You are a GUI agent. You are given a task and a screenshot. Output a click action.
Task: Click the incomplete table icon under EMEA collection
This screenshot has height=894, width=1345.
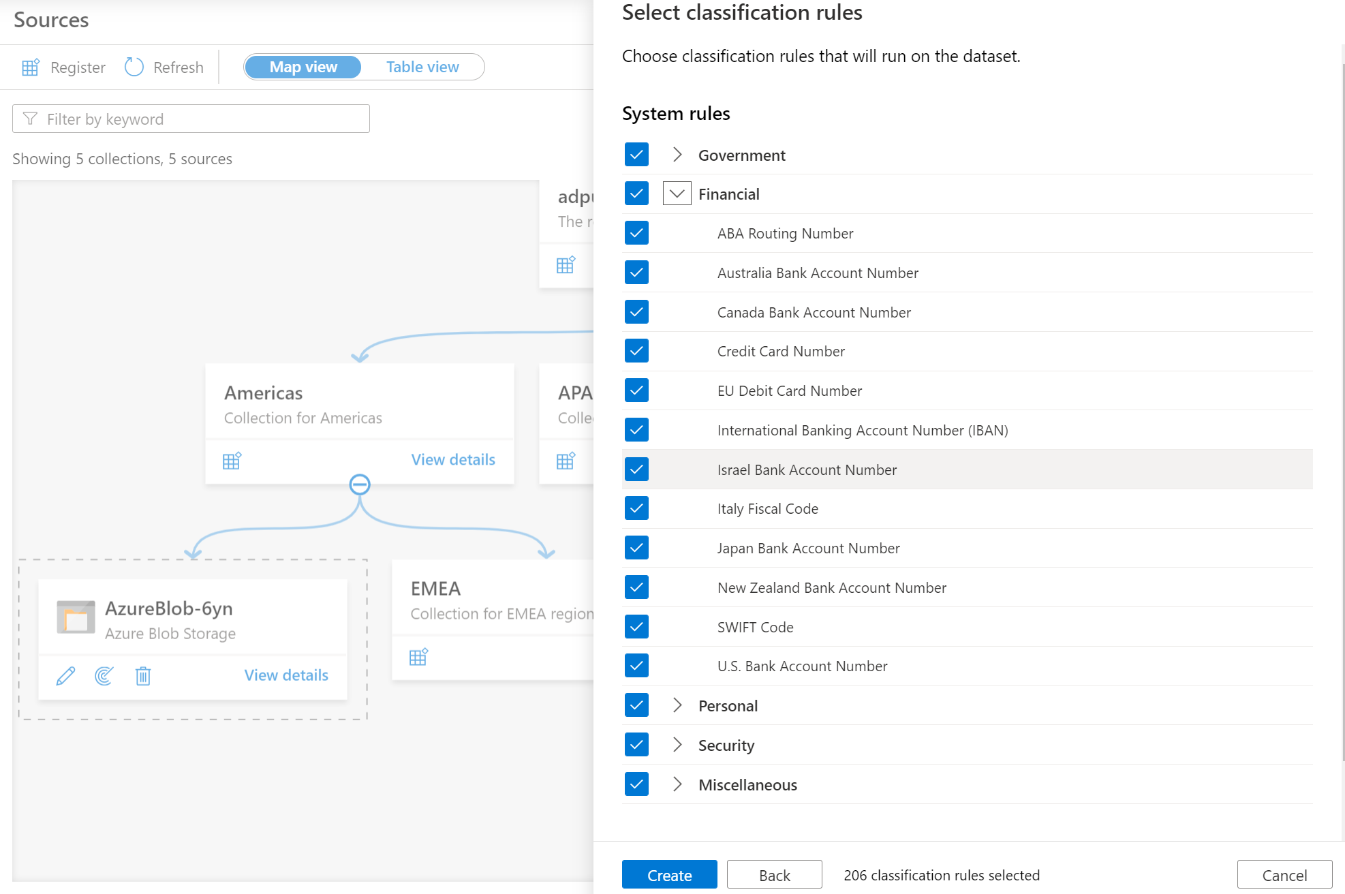click(419, 657)
